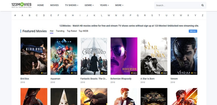Open the MOVIES menu item
This screenshot has height=105, width=217.
click(54, 5)
